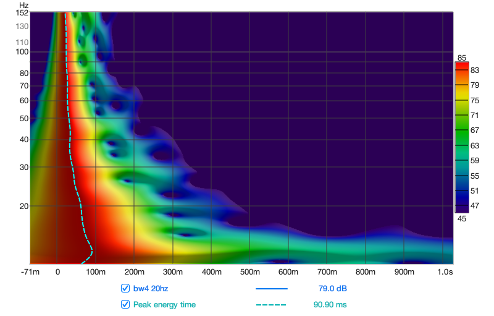
Task: Select the bw4 20hz trace label
Action: pos(151,289)
